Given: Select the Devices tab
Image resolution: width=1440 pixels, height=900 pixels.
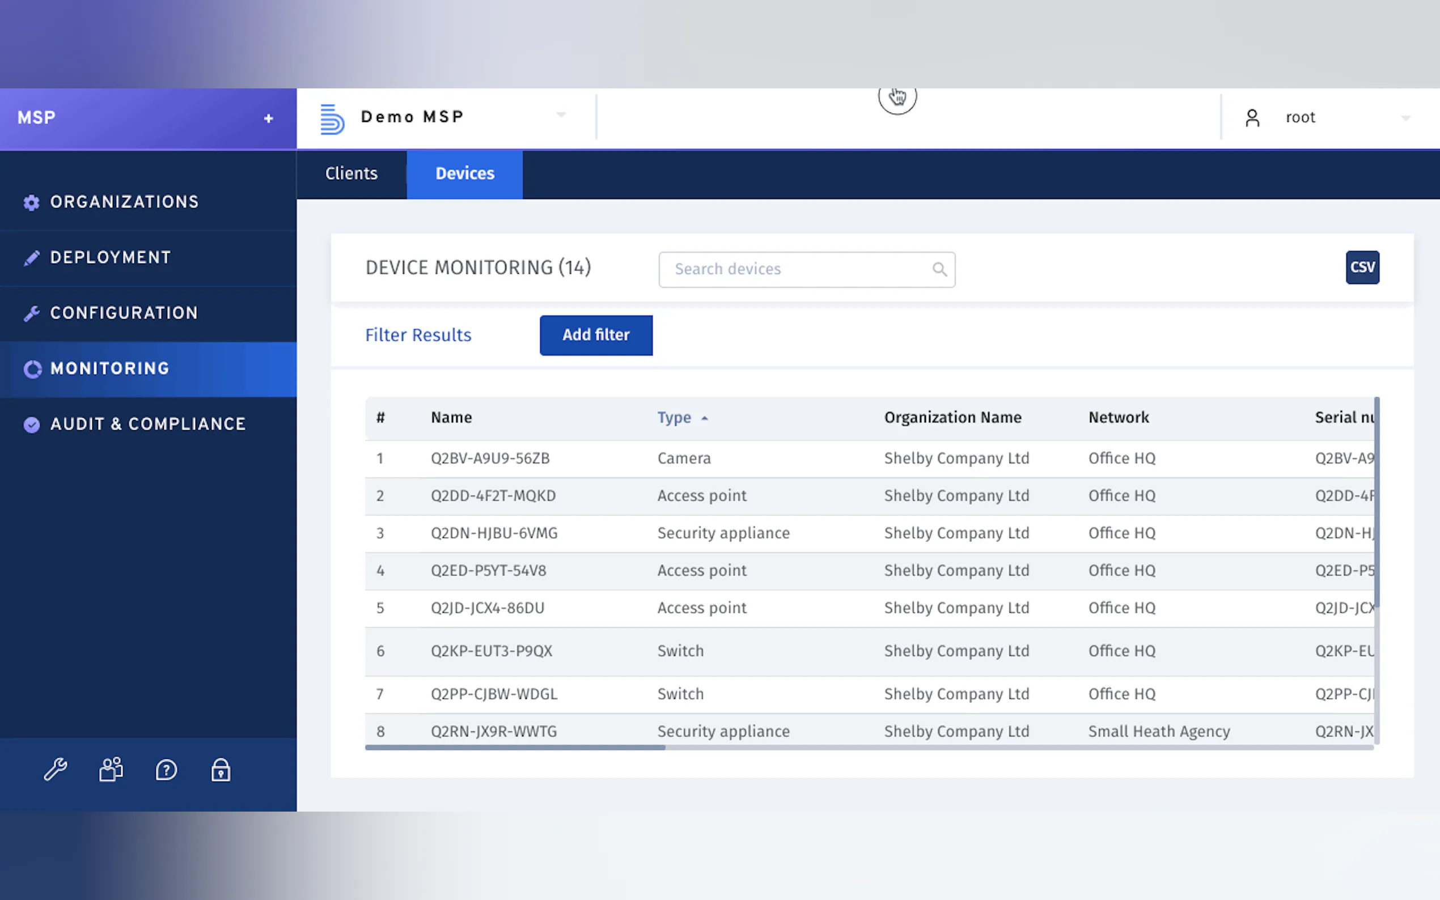Looking at the screenshot, I should click(x=465, y=174).
